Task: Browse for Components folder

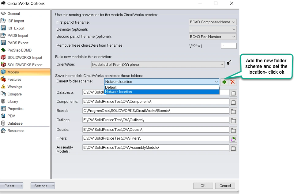Action: tap(233, 102)
